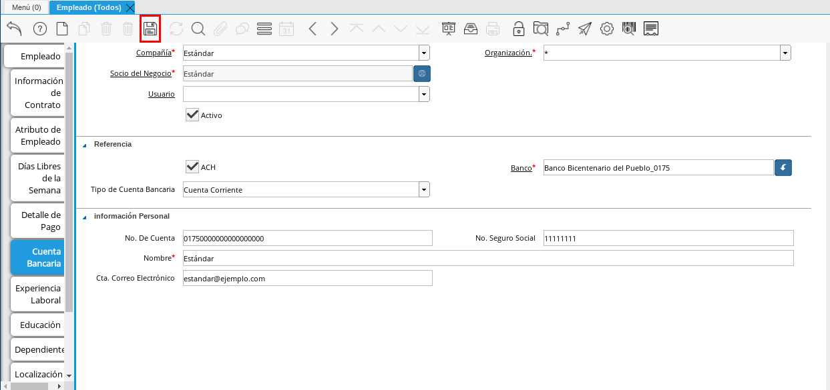Create a new record with the blank page icon
Viewport: 830px width, 390px height.
pos(62,29)
